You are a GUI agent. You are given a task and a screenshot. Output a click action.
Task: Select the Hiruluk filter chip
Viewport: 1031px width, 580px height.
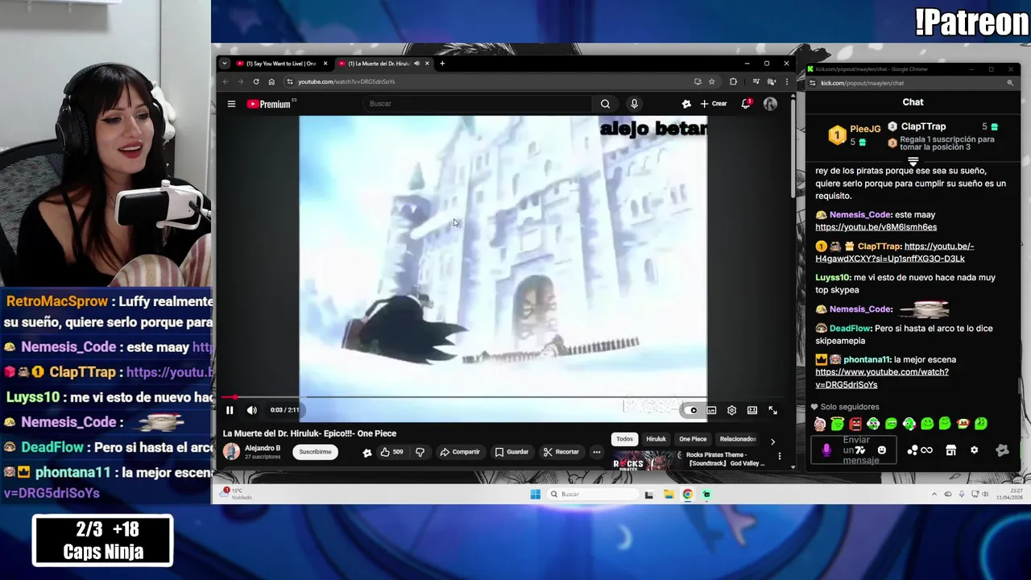[x=656, y=439]
